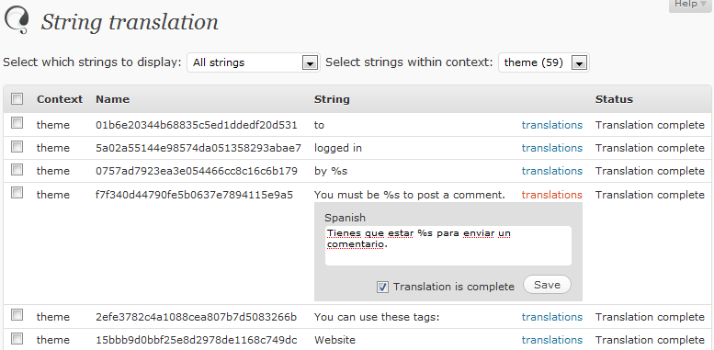This screenshot has width=714, height=350.
Task: Toggle the select-all checkbox in header
Action: 17,99
